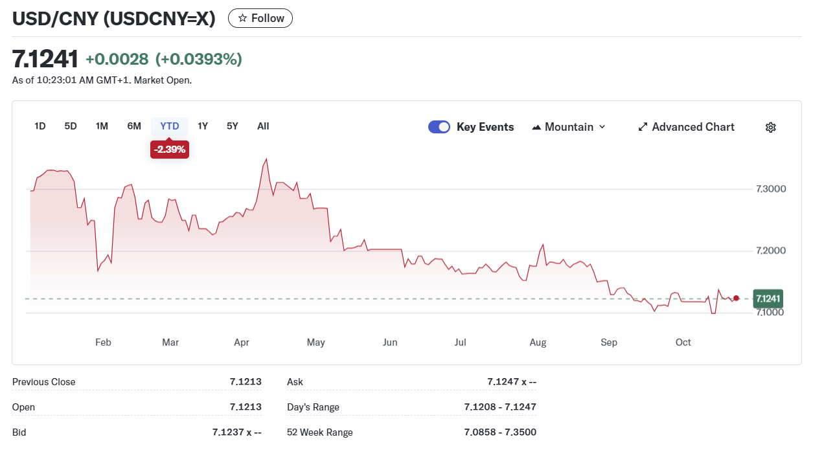Open chart settings gear icon

tap(770, 128)
